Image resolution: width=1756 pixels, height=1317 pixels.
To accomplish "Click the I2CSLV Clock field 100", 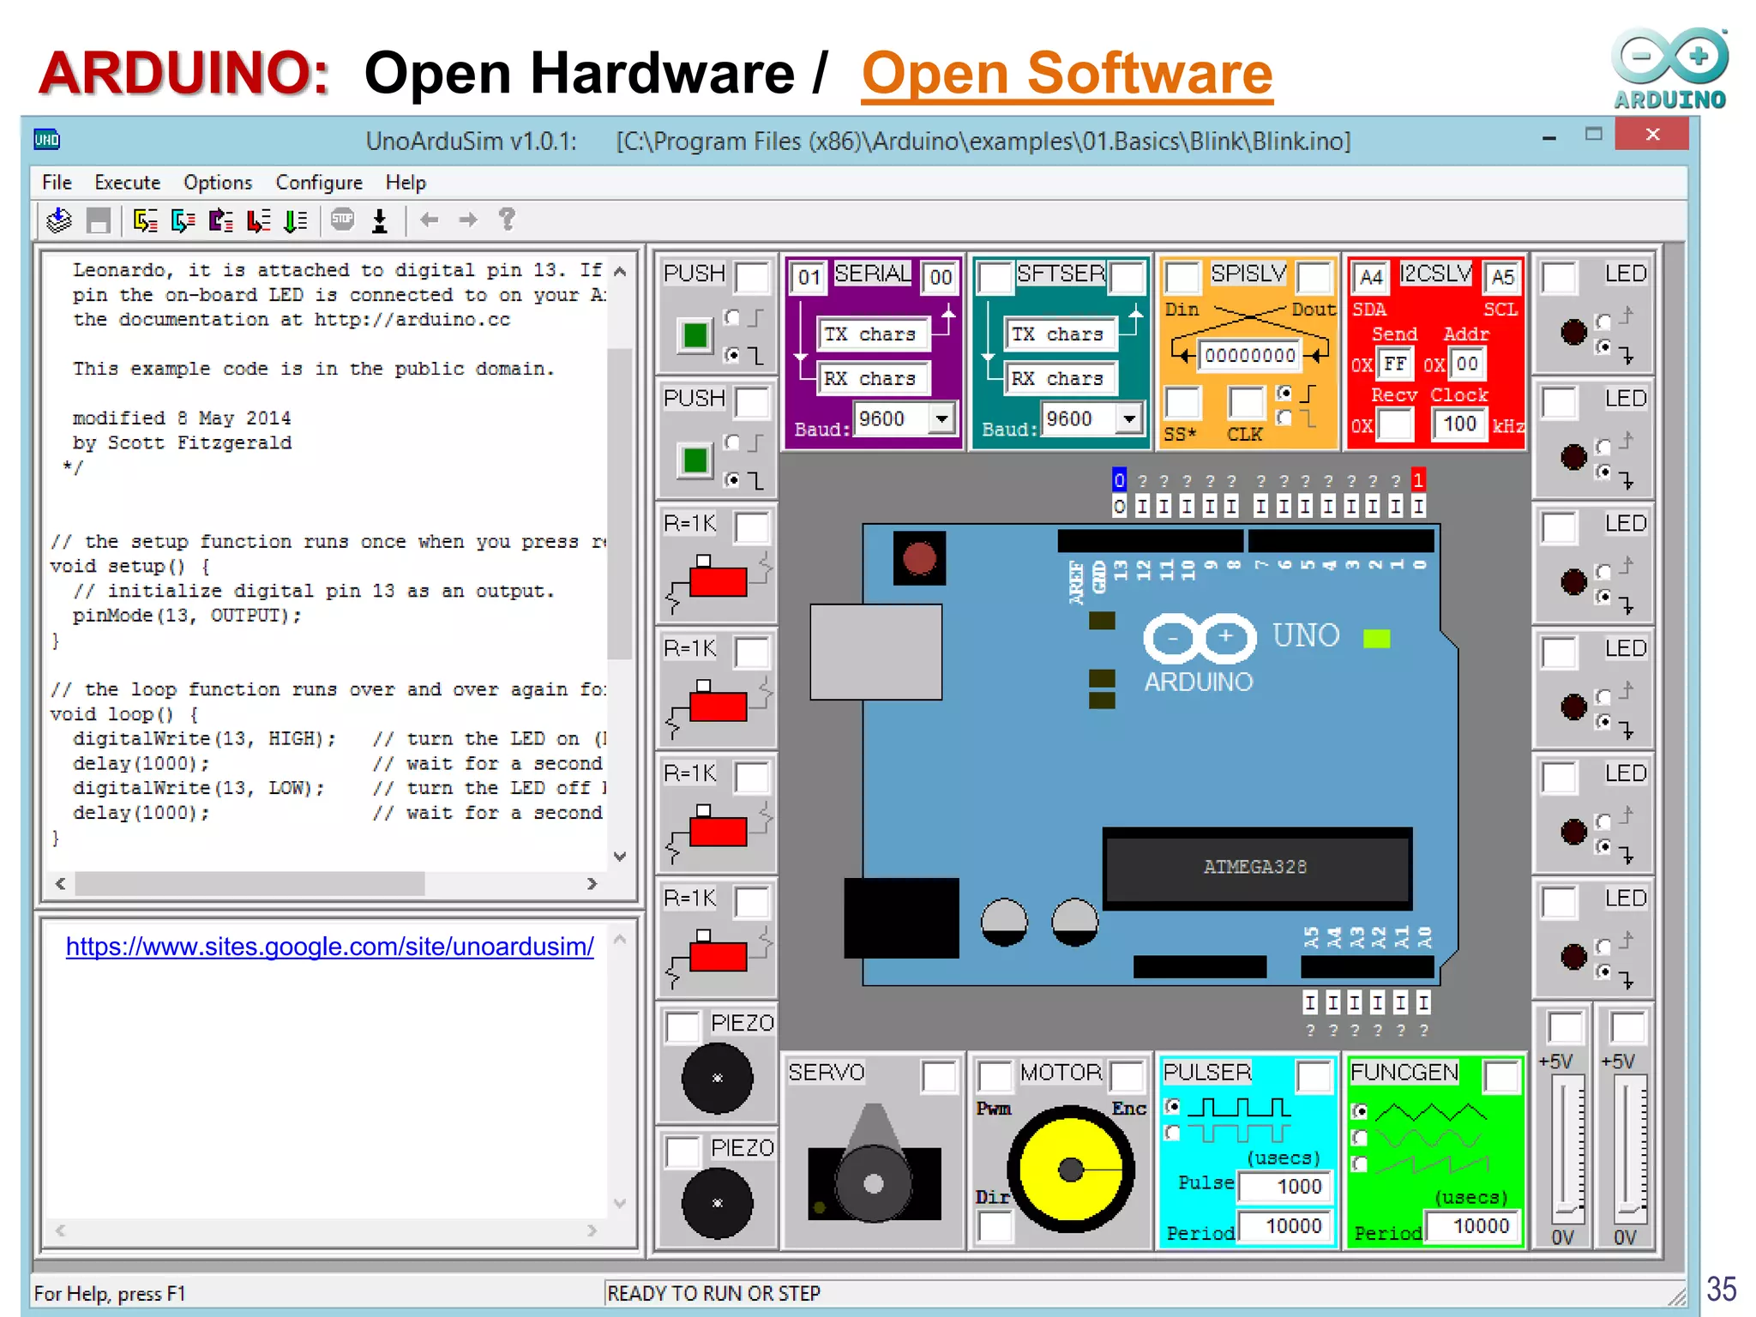I will pyautogui.click(x=1459, y=424).
